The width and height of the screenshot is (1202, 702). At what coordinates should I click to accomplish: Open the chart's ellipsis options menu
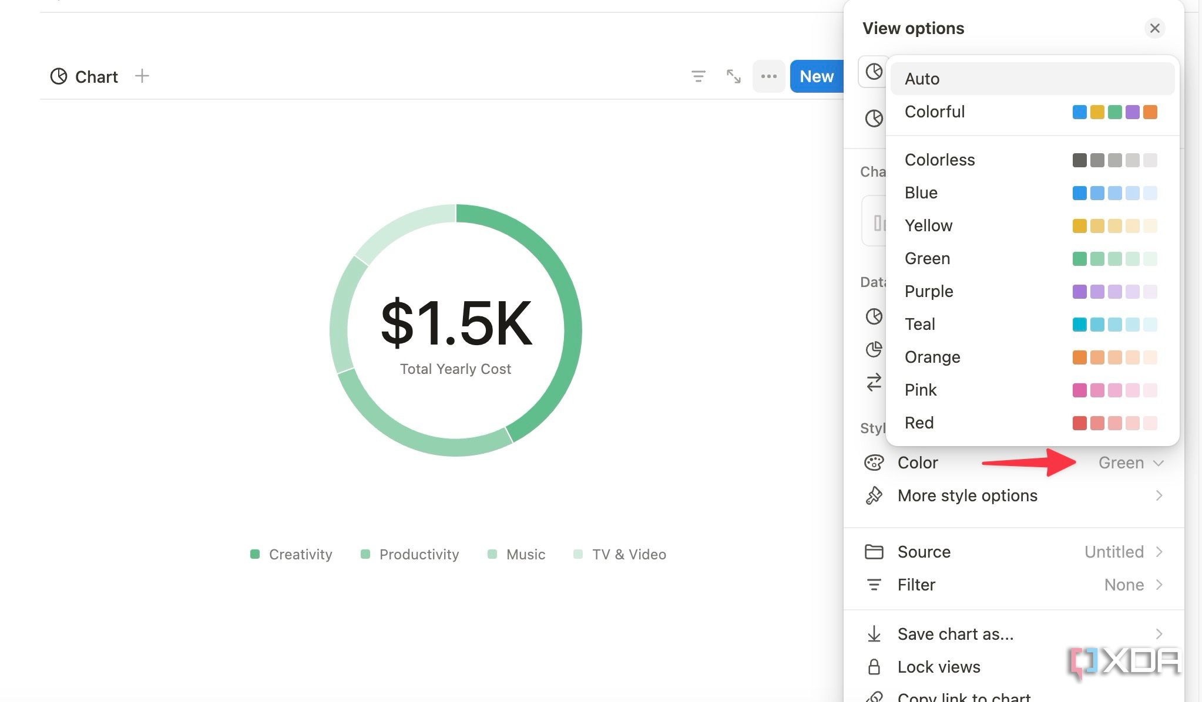click(768, 76)
